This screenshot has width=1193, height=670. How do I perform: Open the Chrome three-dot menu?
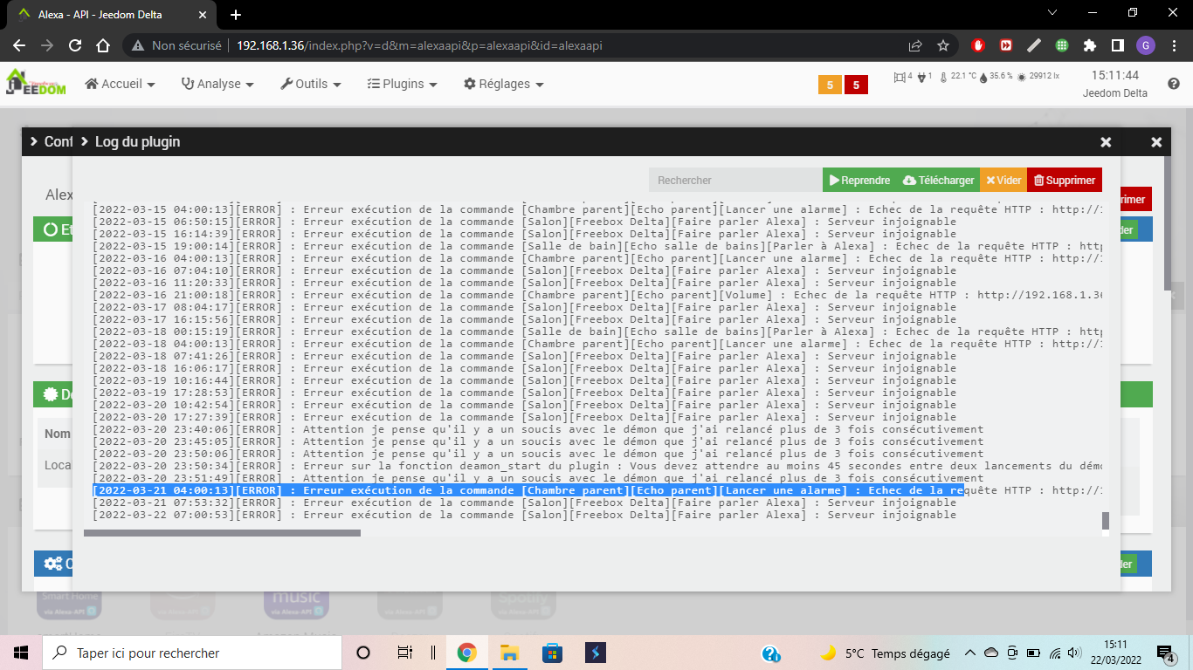pyautogui.click(x=1173, y=45)
